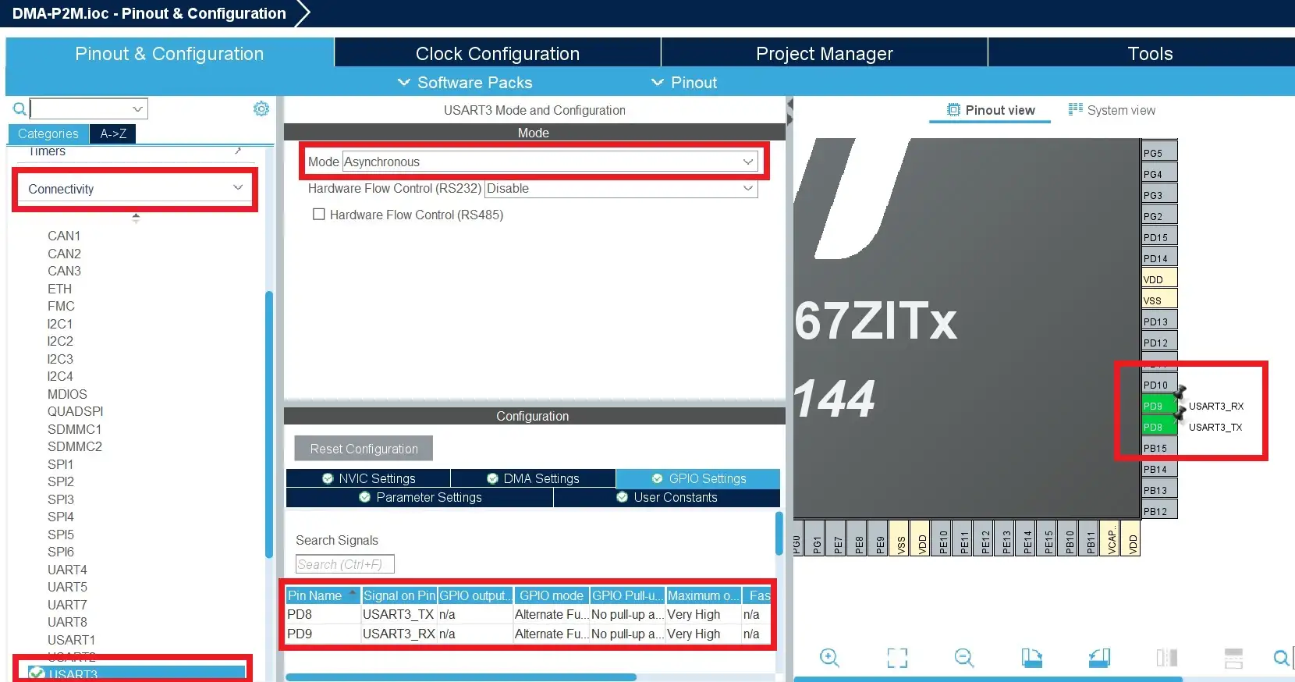The width and height of the screenshot is (1295, 682).
Task: Click the search magnifier icon at left
Action: point(20,108)
